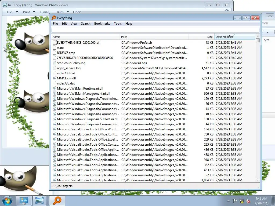Sort results by Path column header
The width and height of the screenshot is (275, 206).
(x=154, y=37)
